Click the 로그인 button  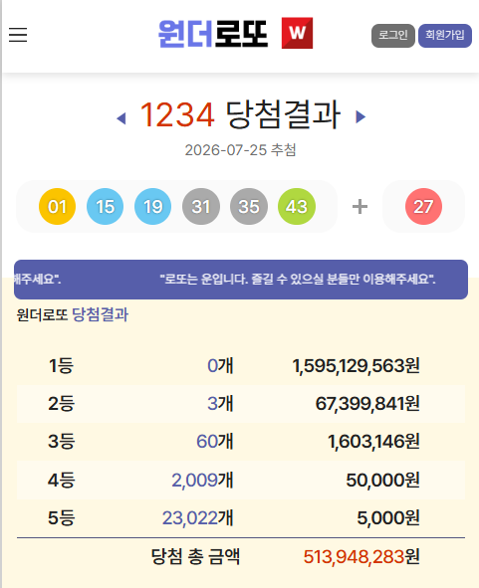393,36
